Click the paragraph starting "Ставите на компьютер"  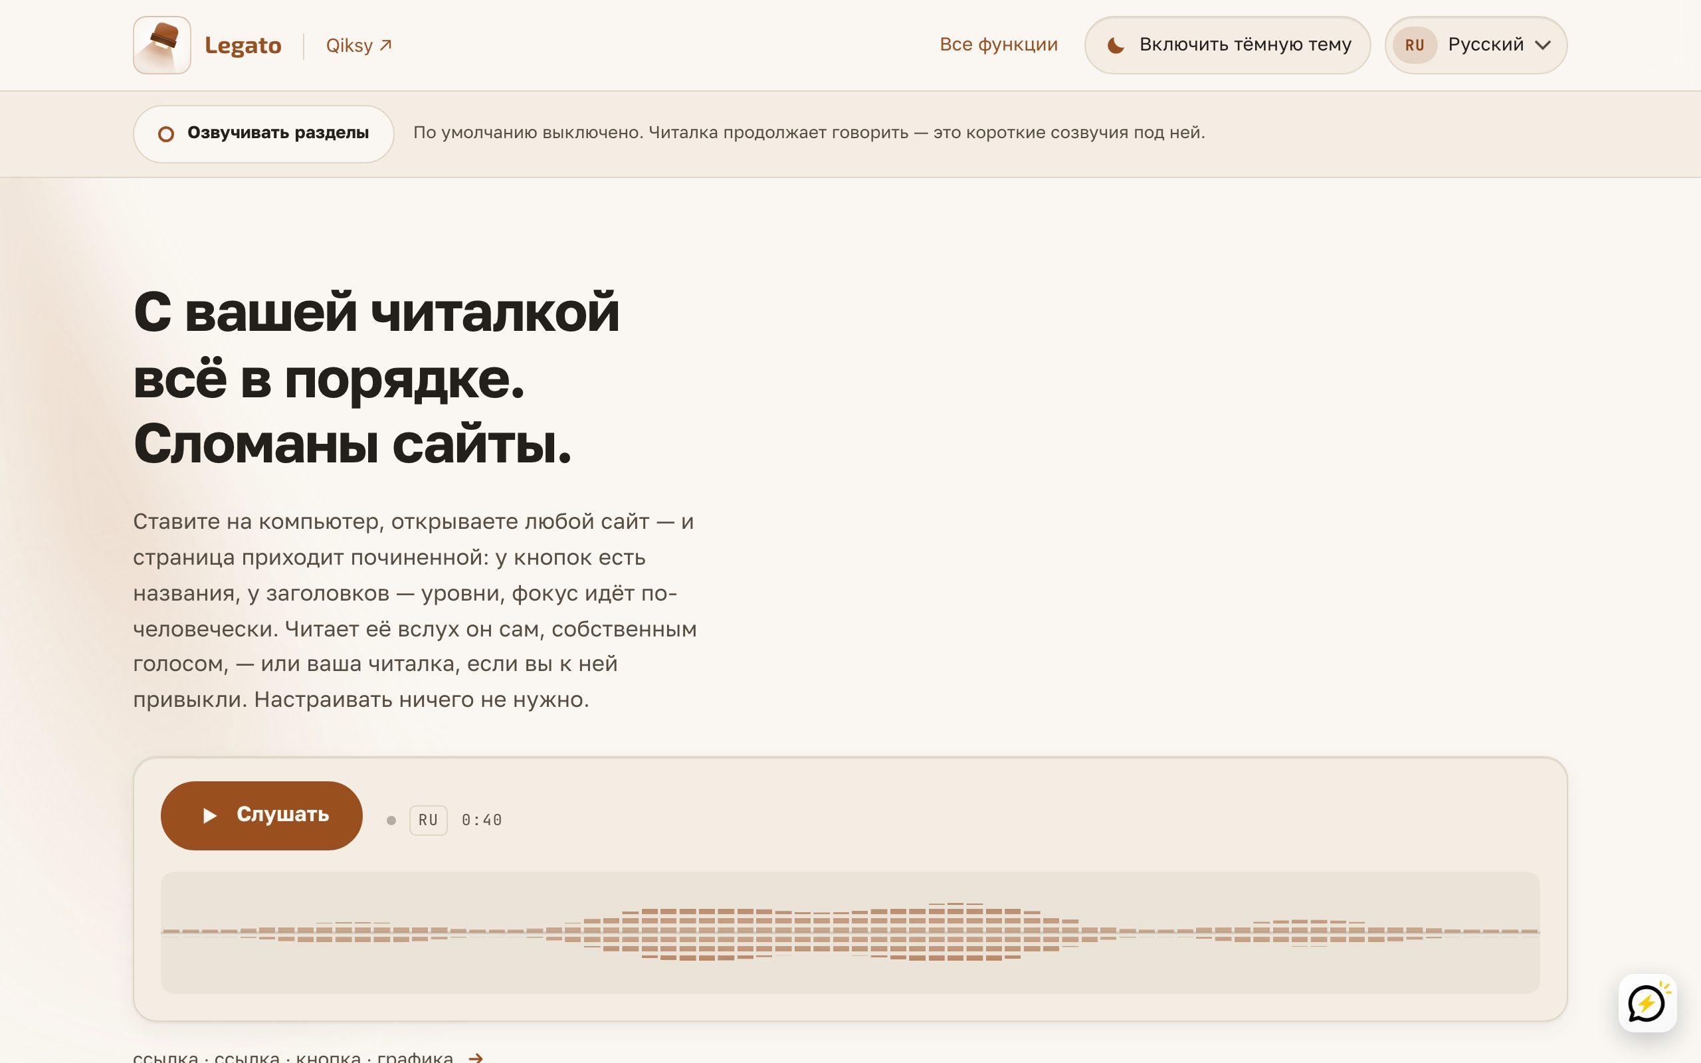coord(415,611)
